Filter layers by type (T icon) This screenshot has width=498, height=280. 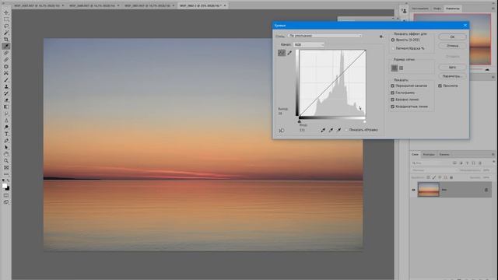pos(467,163)
